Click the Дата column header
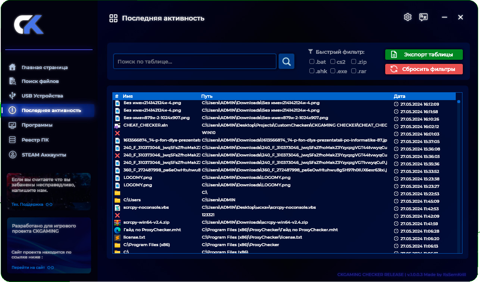 click(x=399, y=96)
